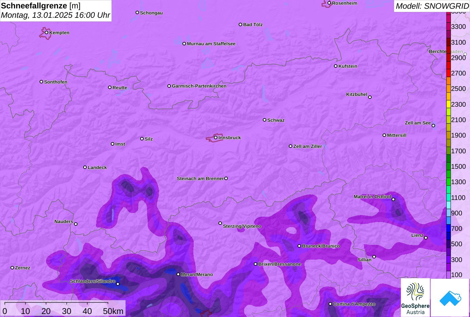Click the Zell am See marker
Image resolution: width=470 pixels, height=317 pixels.
point(433,126)
